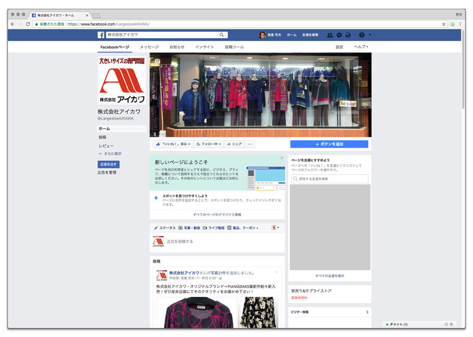This screenshot has height=337, width=473.
Task: Open Chrome three-dot menu
Action: 460,24
